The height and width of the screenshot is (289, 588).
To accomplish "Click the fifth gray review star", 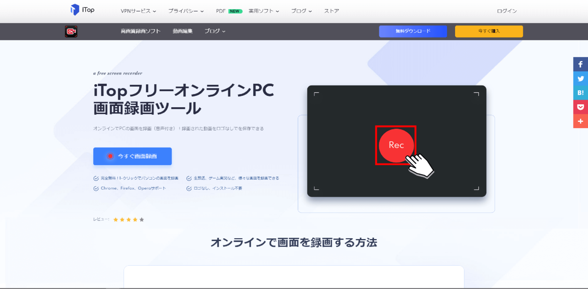I will click(142, 220).
